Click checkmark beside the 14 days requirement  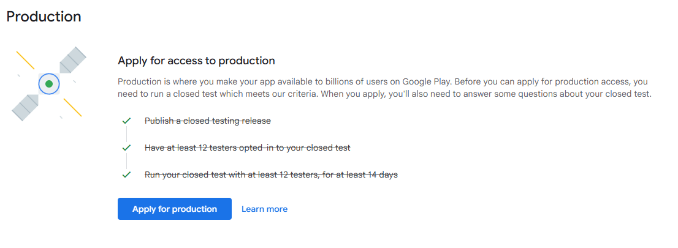(x=127, y=175)
